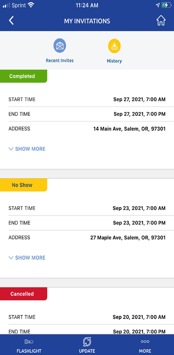Tap the red Cancelled status badge
The width and height of the screenshot is (174, 355).
[x=23, y=294]
